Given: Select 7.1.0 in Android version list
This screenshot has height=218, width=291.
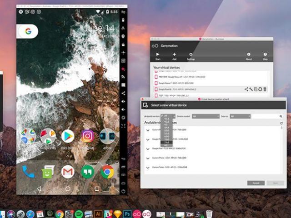Looking at the screenshot, I should [167, 142].
